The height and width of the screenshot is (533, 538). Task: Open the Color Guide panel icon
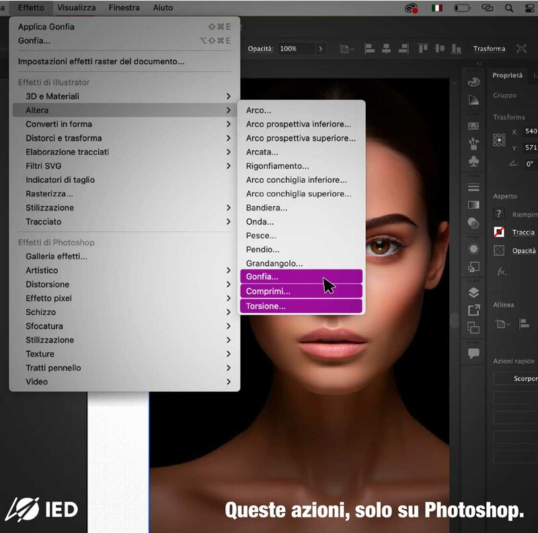coord(473,100)
